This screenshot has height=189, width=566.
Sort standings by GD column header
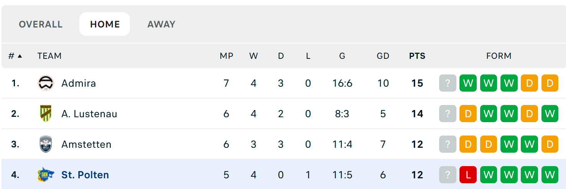pos(383,56)
